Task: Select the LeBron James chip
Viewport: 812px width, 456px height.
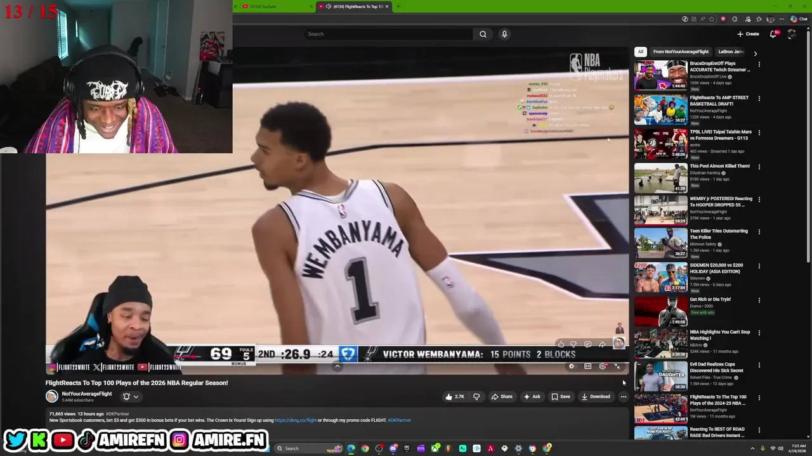Action: point(731,52)
